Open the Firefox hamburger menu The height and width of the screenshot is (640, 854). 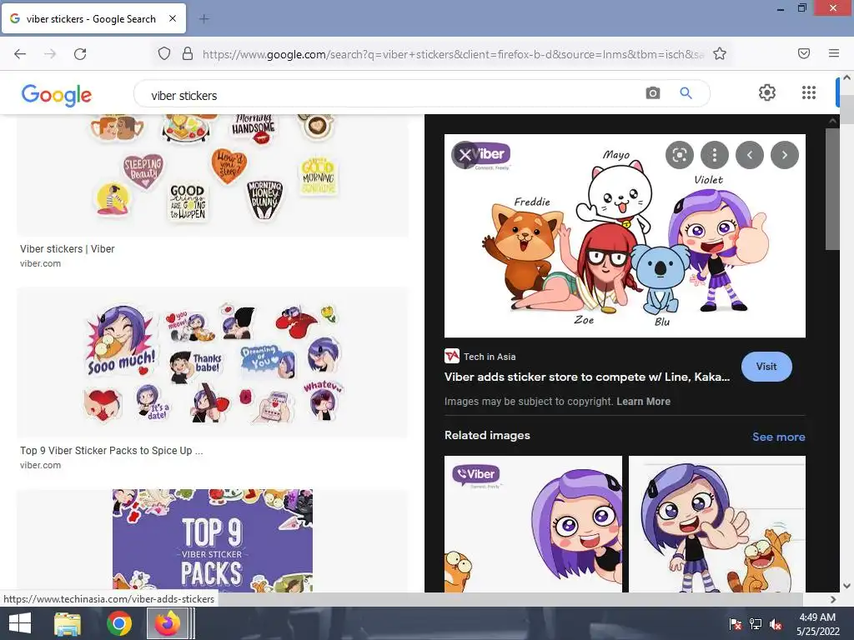tap(834, 53)
